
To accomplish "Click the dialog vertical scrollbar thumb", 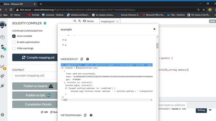I will (157, 46).
